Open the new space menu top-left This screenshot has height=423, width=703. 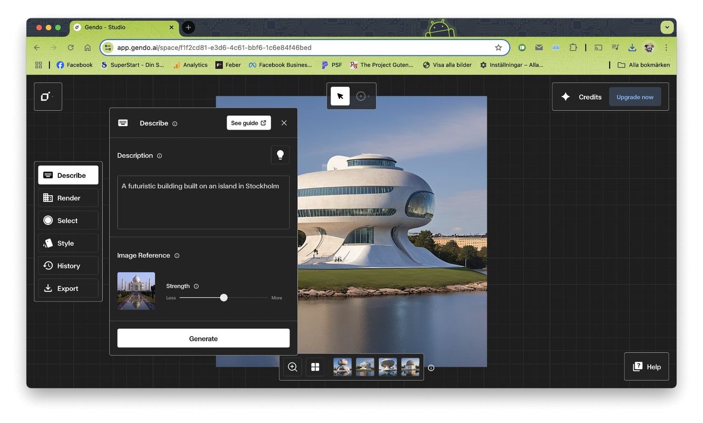coord(47,97)
